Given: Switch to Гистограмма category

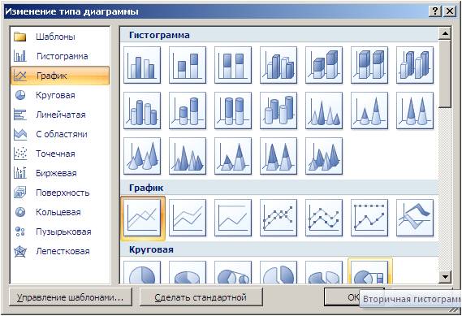Looking at the screenshot, I should pos(60,56).
